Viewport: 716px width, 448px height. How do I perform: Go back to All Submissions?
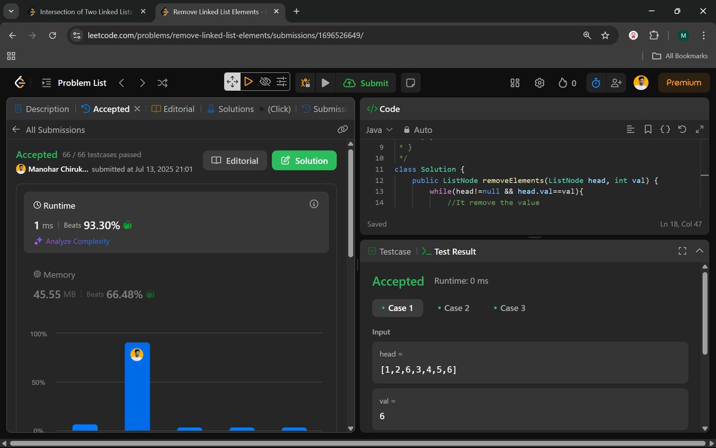pos(48,130)
